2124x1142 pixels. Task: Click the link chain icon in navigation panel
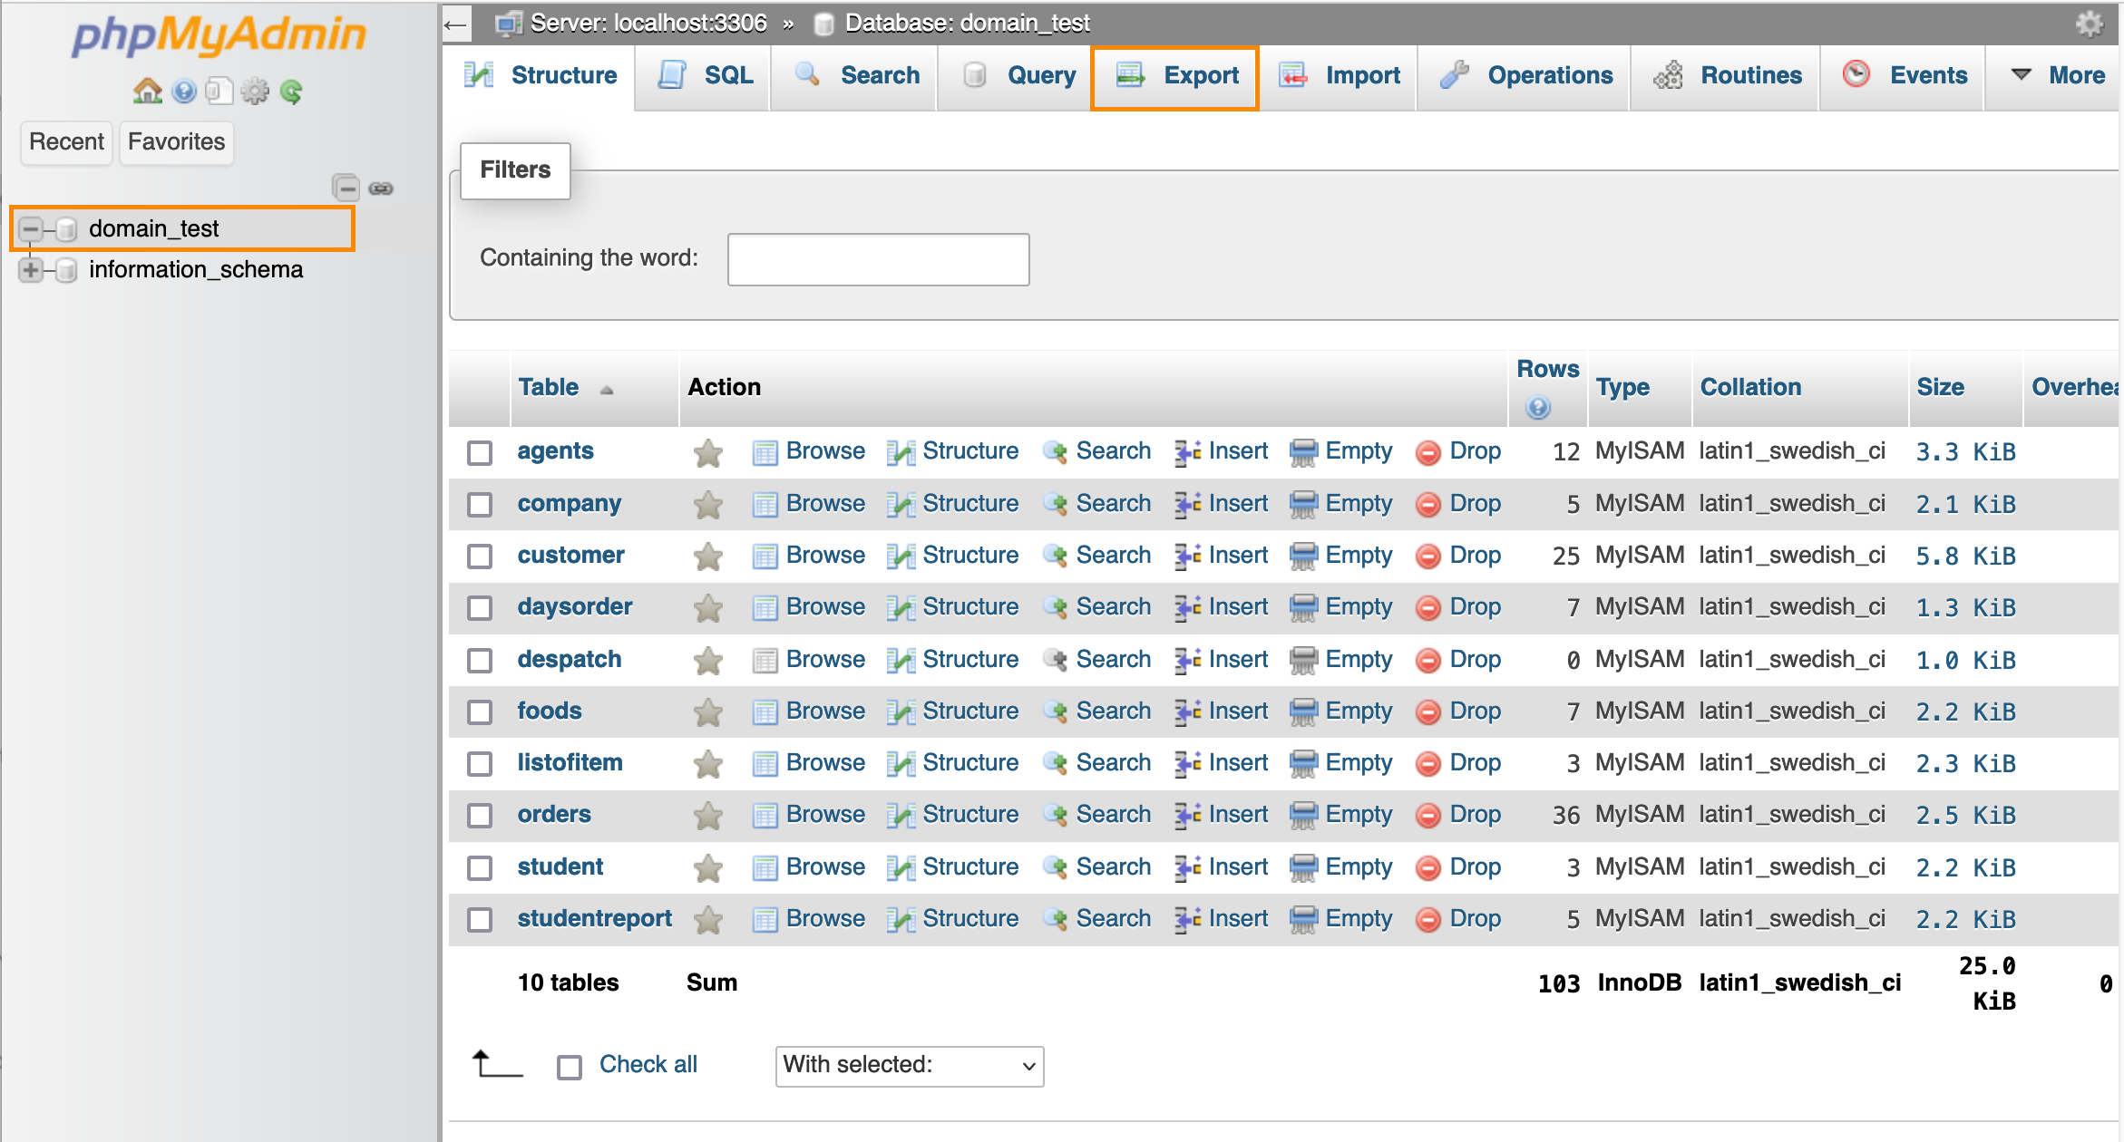coord(381,189)
